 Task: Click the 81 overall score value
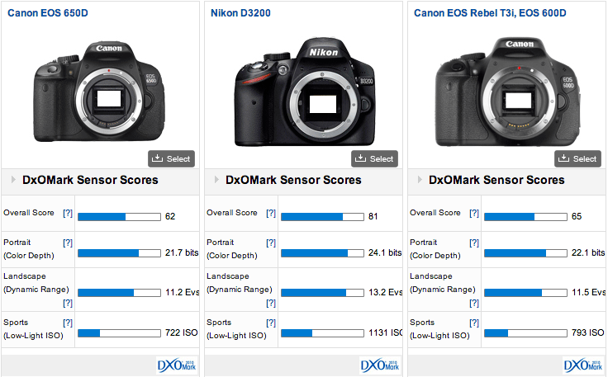[373, 216]
